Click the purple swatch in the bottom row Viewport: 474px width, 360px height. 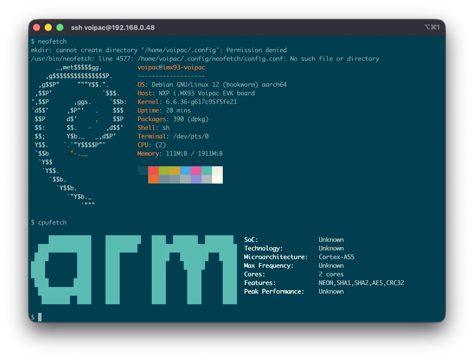(196, 179)
